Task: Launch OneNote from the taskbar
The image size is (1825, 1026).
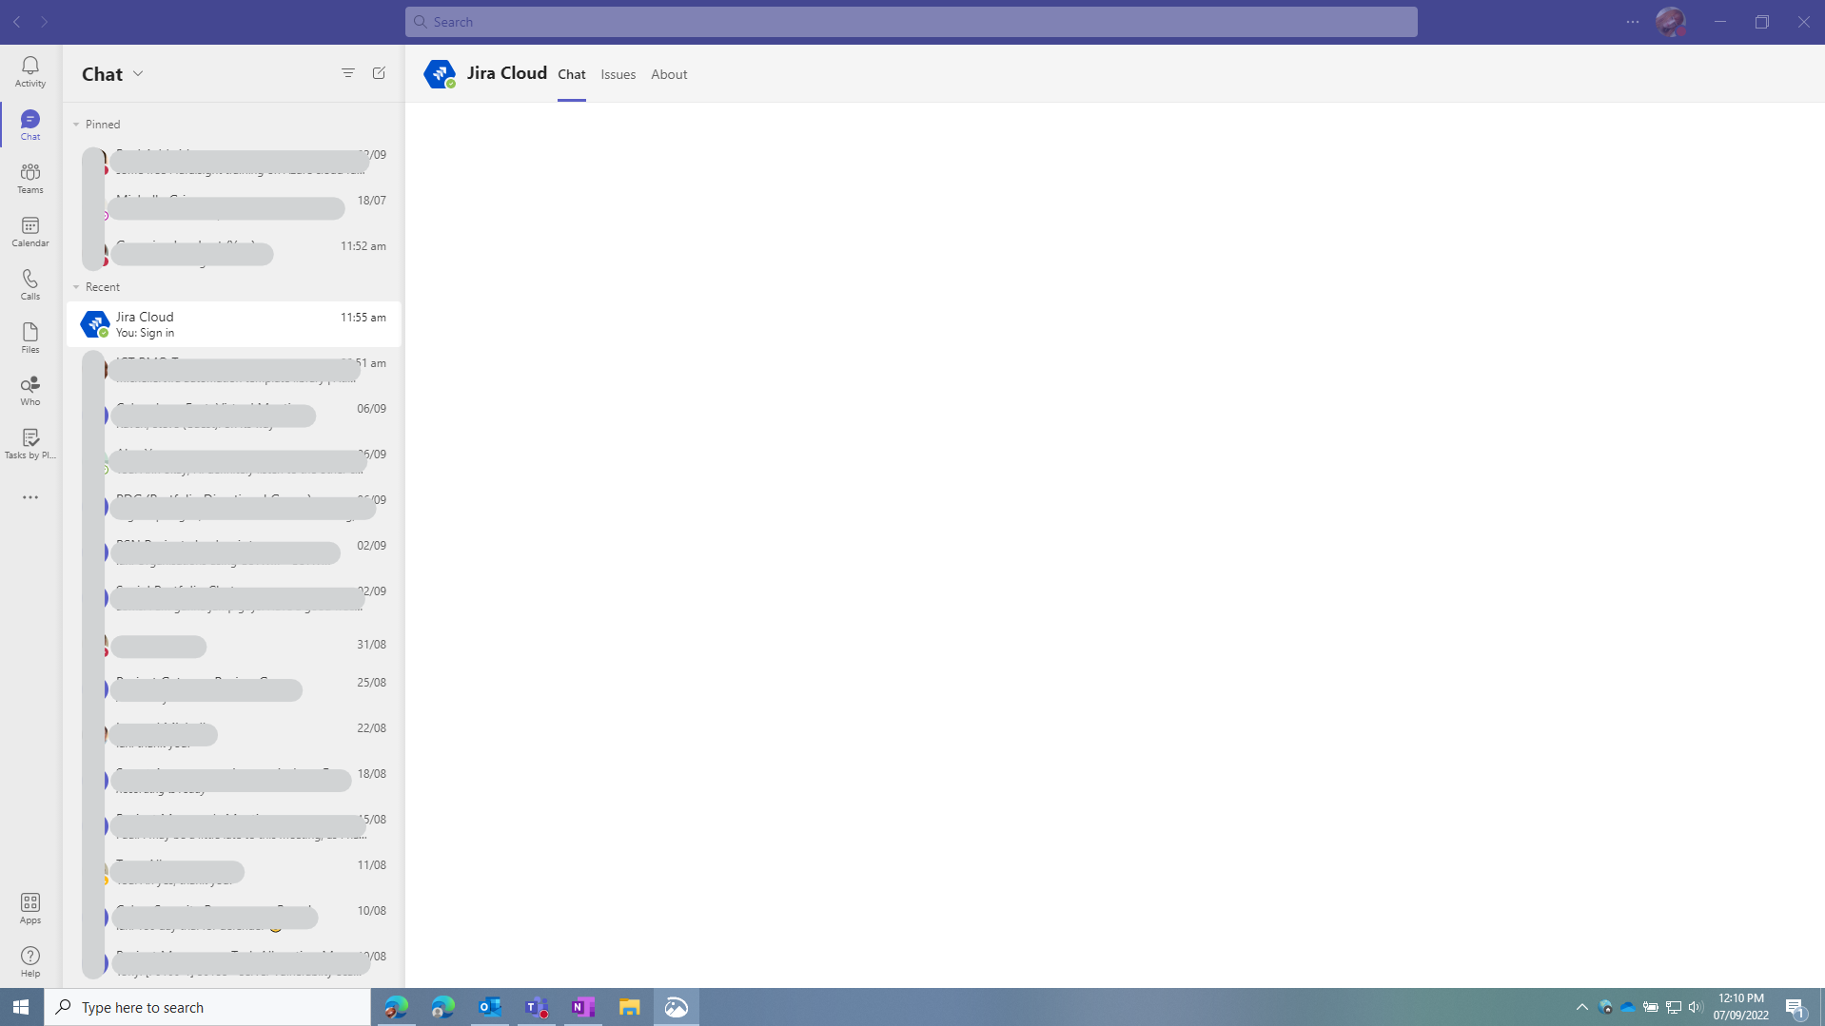Action: click(583, 1007)
